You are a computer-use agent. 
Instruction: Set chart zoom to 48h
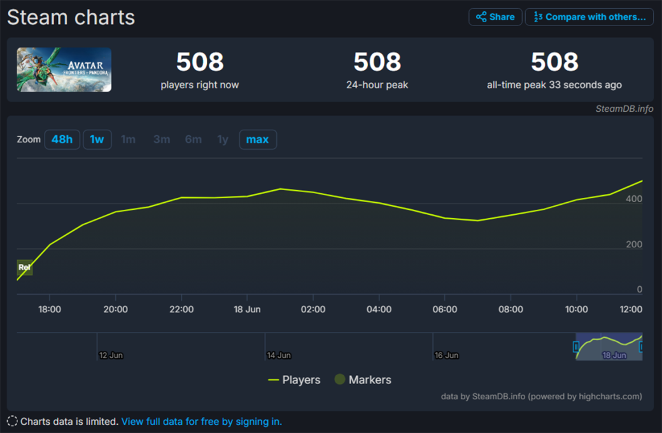point(62,139)
